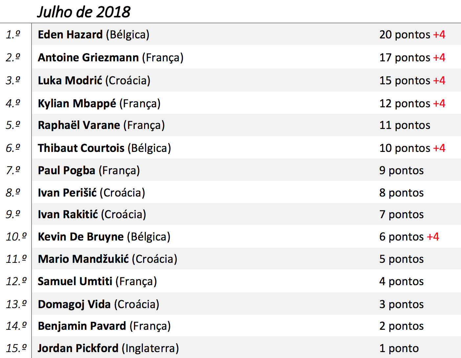Click the 'Julho de 2018' heading

(84, 12)
